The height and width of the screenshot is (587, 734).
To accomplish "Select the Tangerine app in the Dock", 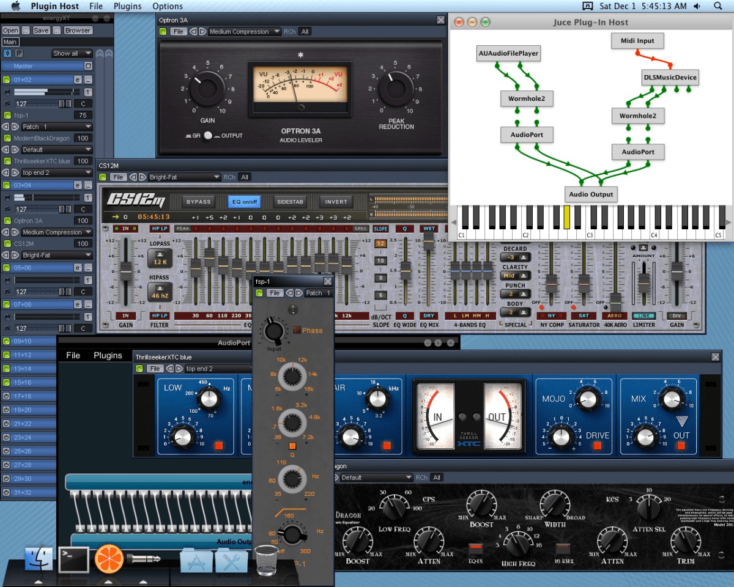I will click(x=109, y=559).
